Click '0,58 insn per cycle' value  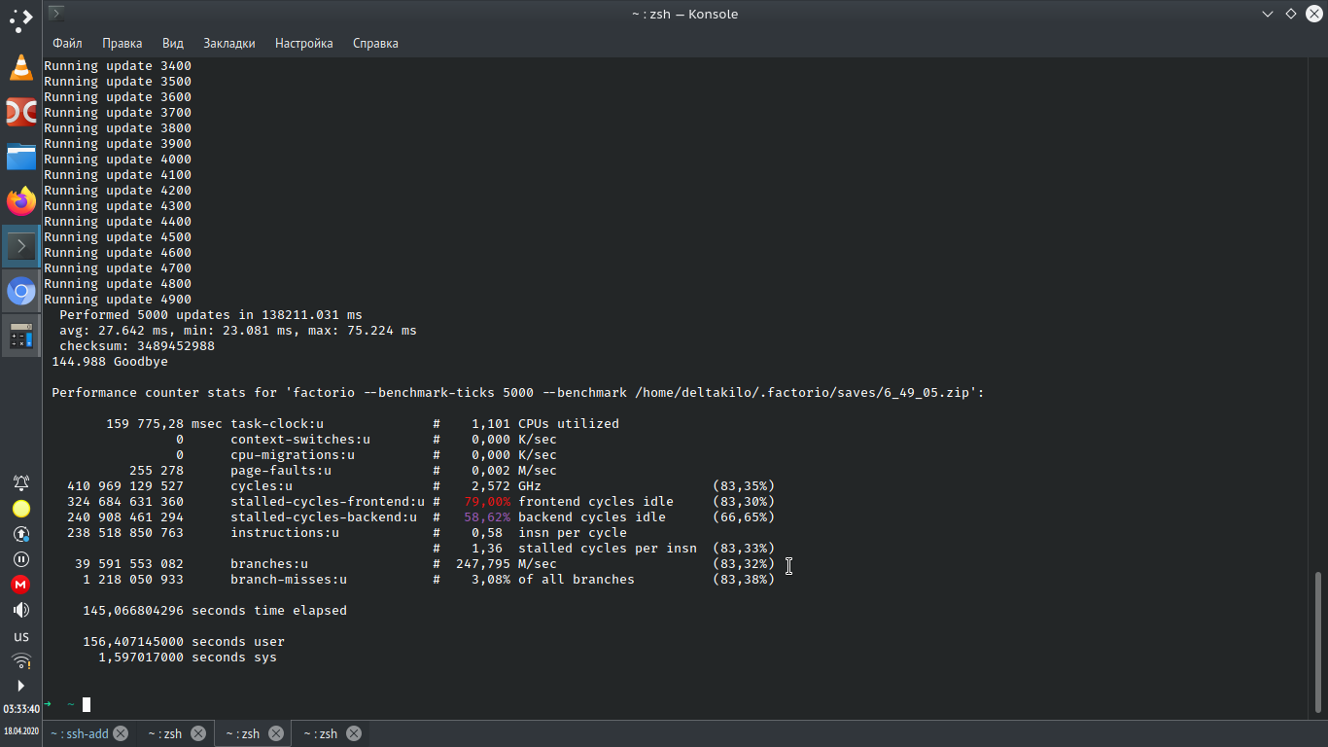pyautogui.click(x=549, y=533)
